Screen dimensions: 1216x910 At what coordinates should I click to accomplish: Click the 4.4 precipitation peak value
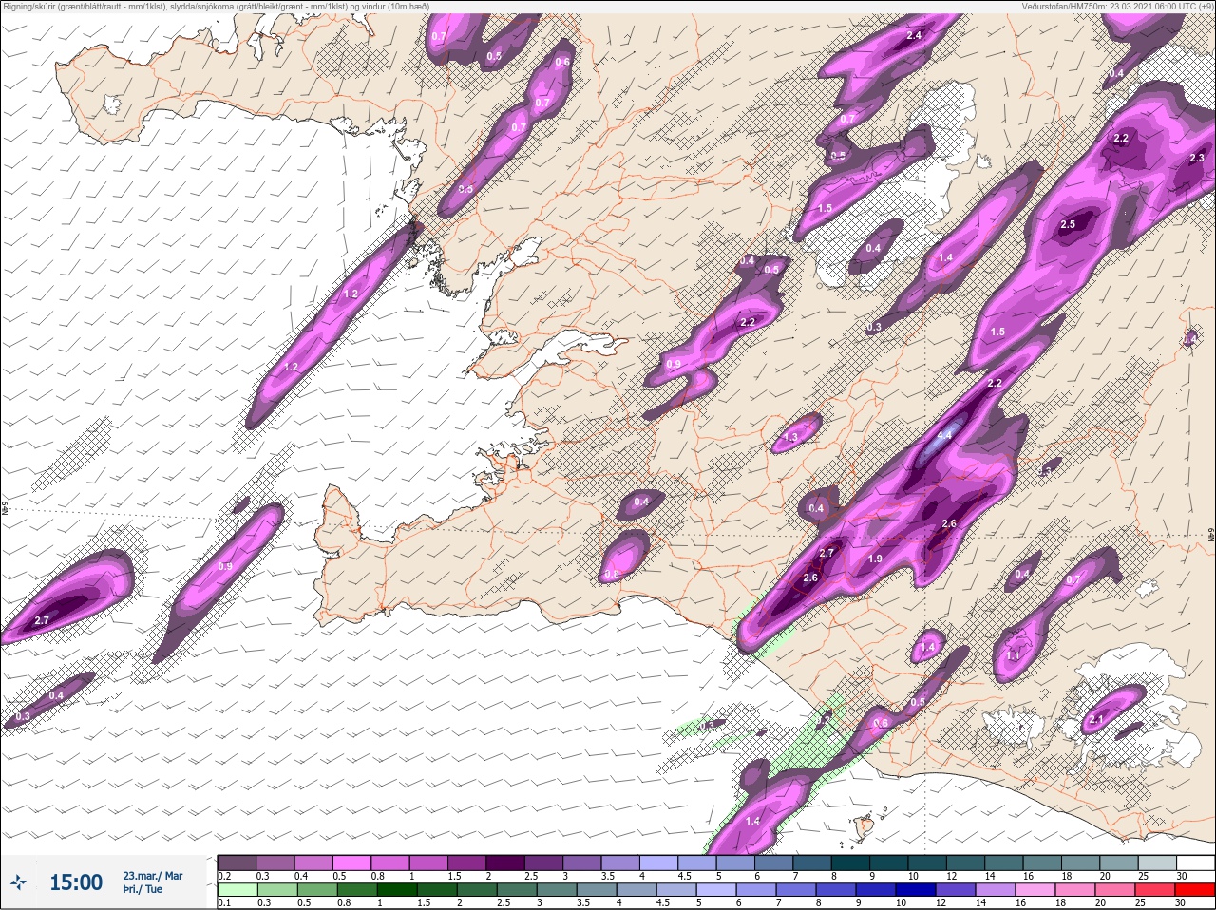(943, 435)
